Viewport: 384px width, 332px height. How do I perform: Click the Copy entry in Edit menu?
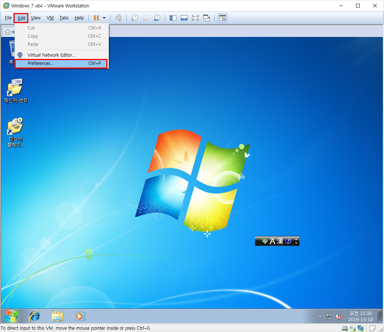click(61, 36)
